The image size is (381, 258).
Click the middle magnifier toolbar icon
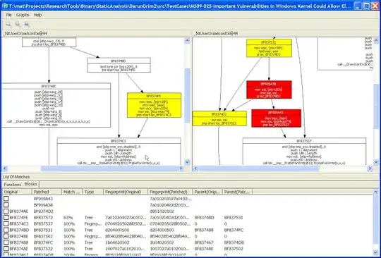[18, 24]
